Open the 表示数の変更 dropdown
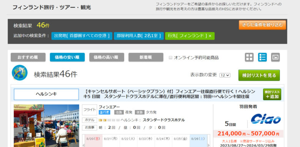The height and width of the screenshot is (147, 300). coord(225,75)
